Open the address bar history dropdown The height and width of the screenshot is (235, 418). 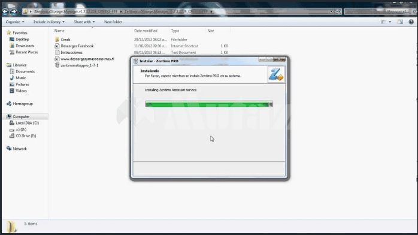pyautogui.click(x=331, y=11)
